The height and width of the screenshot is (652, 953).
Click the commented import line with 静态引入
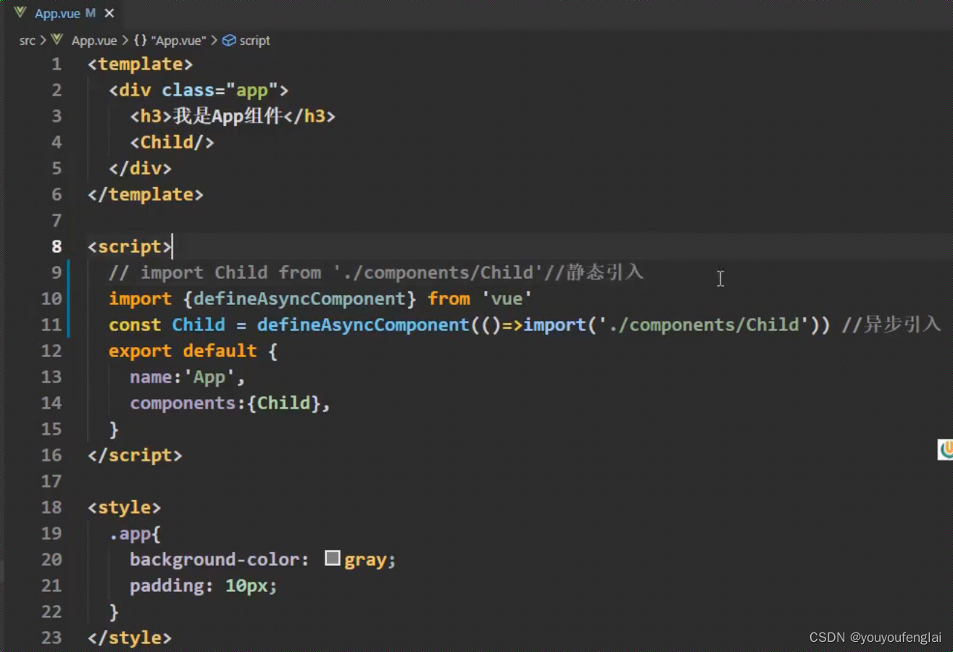point(376,272)
